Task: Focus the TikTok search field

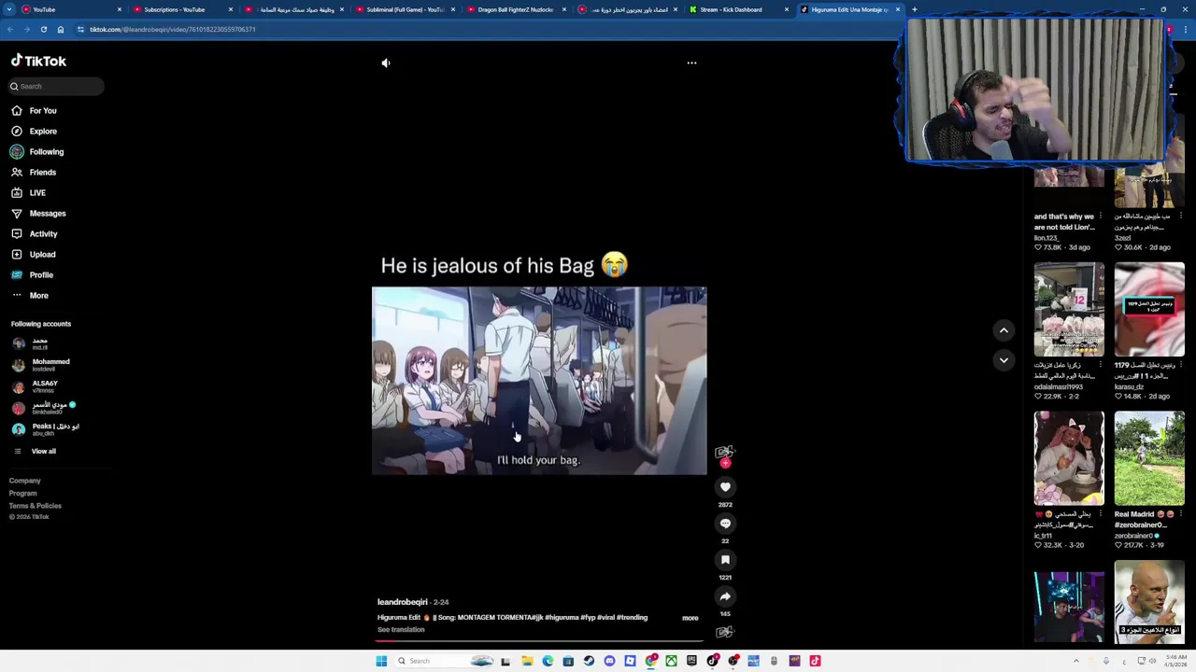Action: tap(56, 86)
